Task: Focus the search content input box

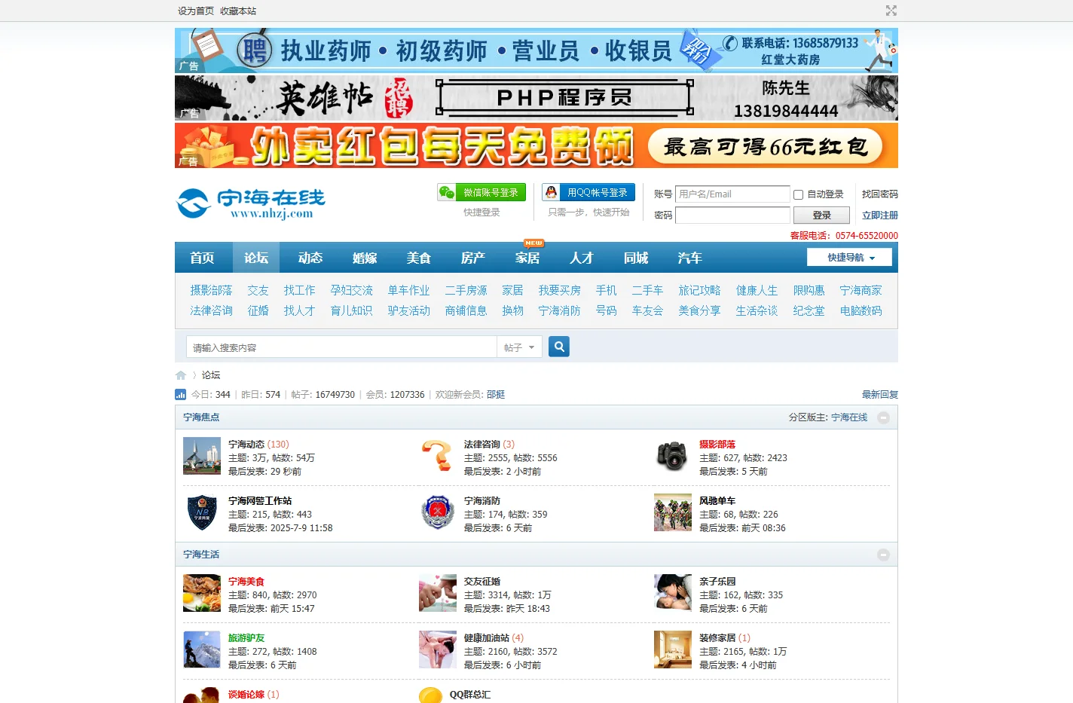Action: tap(341, 347)
